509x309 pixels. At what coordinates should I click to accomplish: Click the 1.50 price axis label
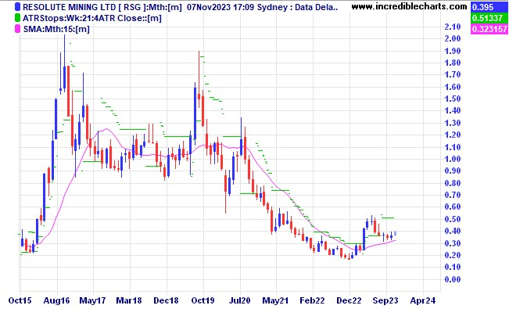tap(453, 99)
